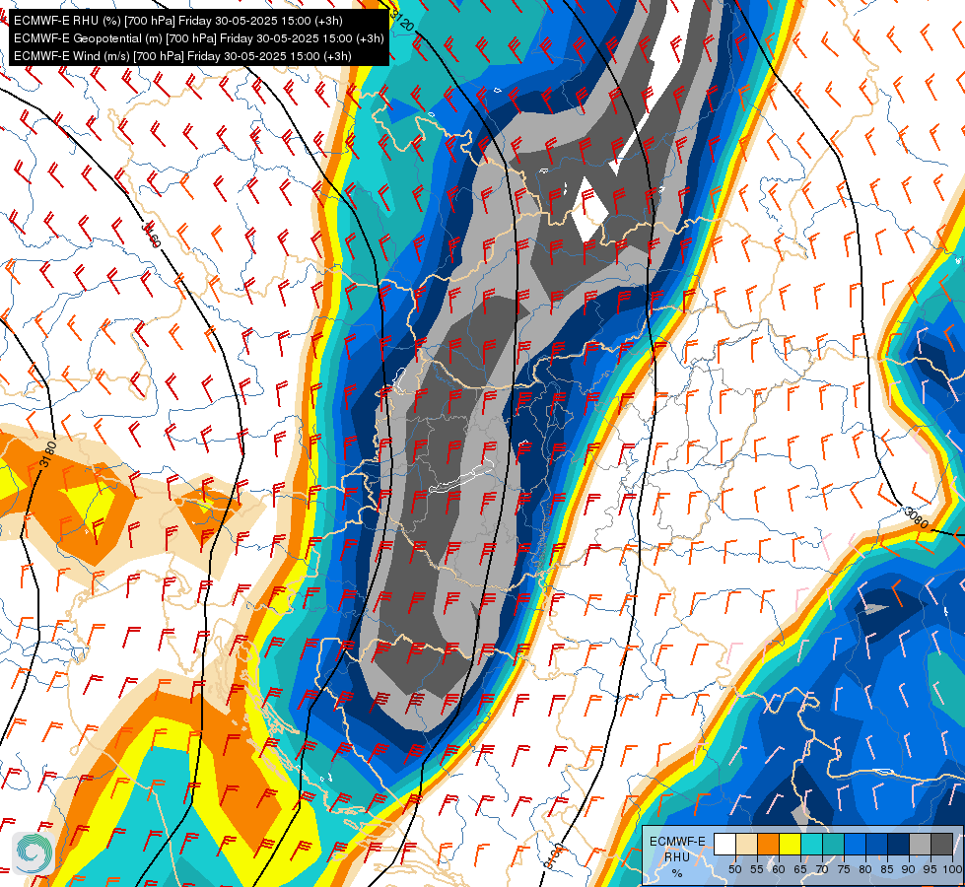Click the legend tick value '100'

pos(952,869)
